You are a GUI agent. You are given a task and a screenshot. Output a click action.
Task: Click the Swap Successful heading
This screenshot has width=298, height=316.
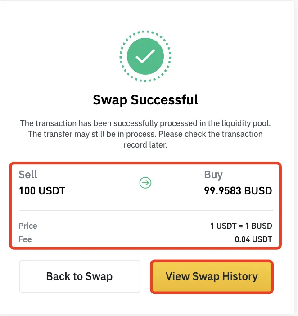(x=145, y=100)
